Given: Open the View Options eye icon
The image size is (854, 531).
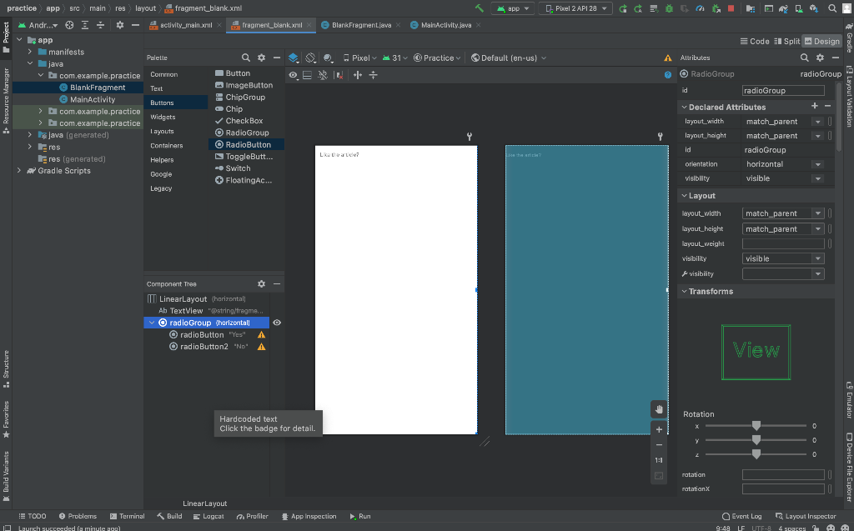Looking at the screenshot, I should coord(293,75).
